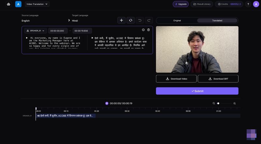
Task: Select the Hindi audio clip on the timeline
Action: [x=66, y=116]
